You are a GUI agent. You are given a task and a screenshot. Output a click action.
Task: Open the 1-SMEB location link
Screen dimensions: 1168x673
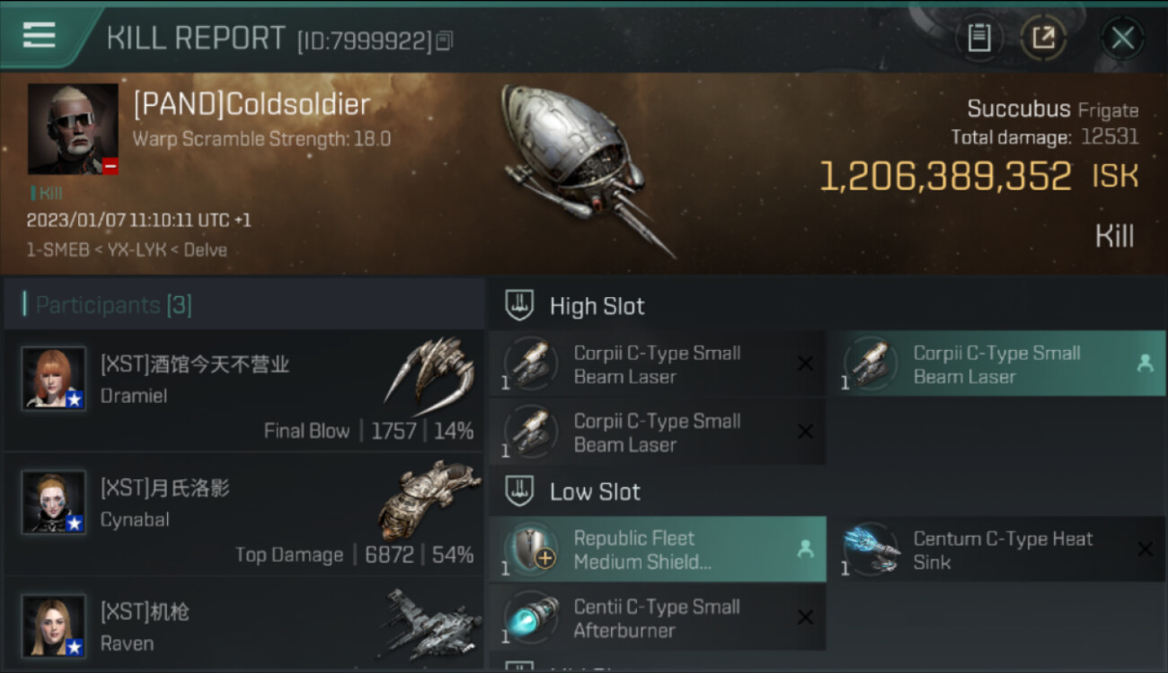(x=56, y=249)
